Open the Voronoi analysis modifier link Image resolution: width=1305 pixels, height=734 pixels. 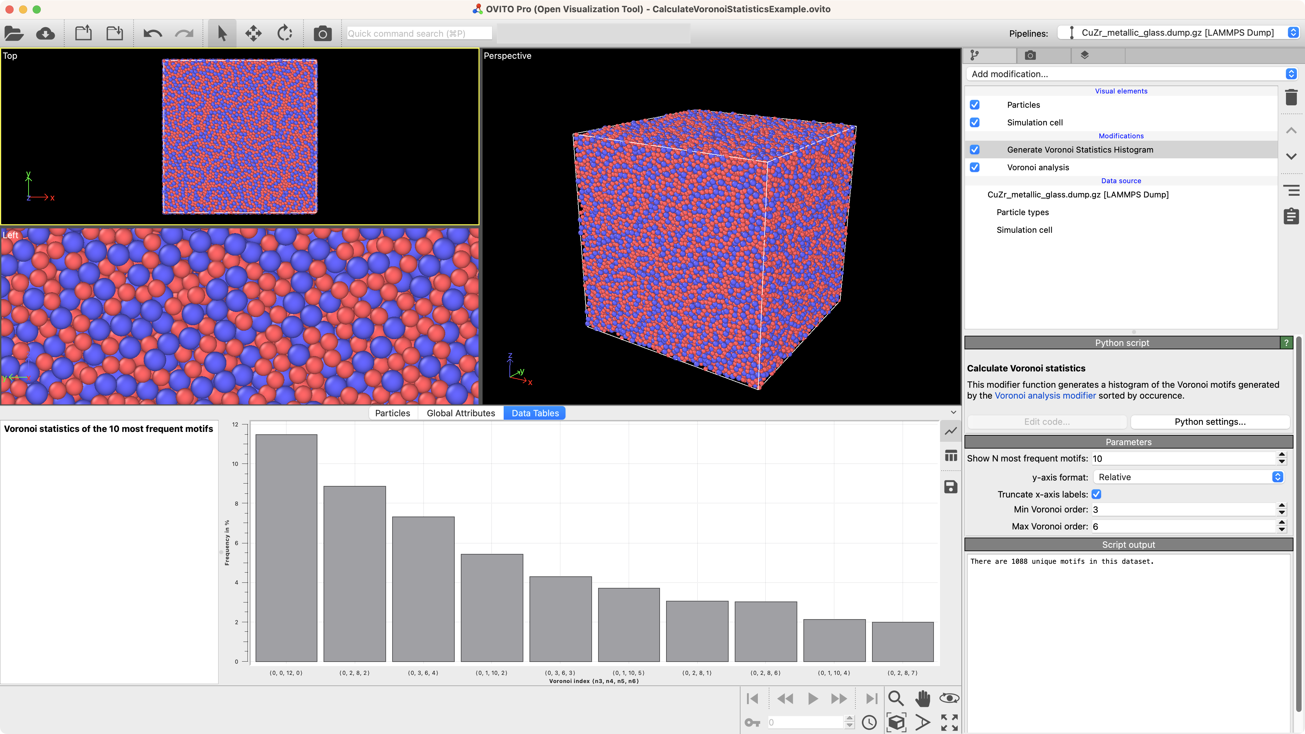pyautogui.click(x=1045, y=396)
